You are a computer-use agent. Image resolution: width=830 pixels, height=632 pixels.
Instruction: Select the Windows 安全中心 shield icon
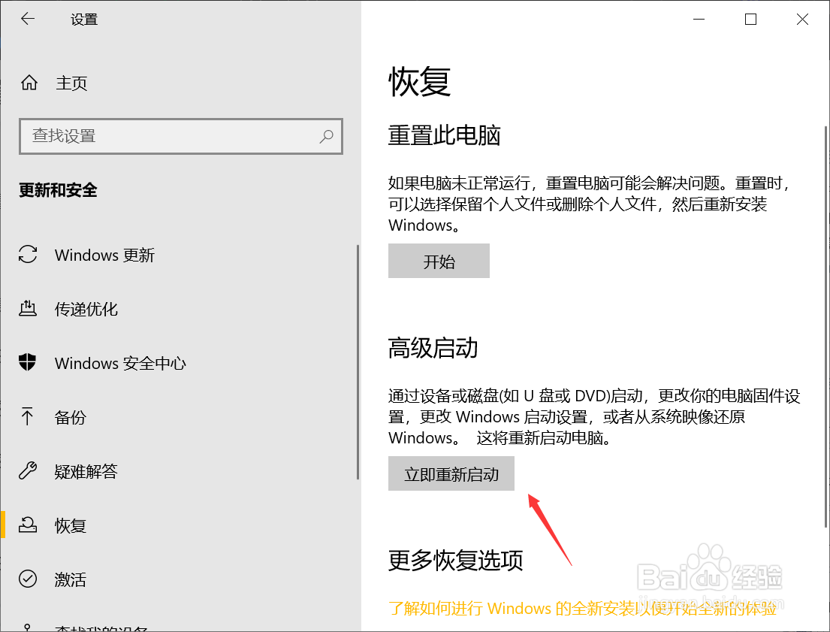[x=27, y=363]
